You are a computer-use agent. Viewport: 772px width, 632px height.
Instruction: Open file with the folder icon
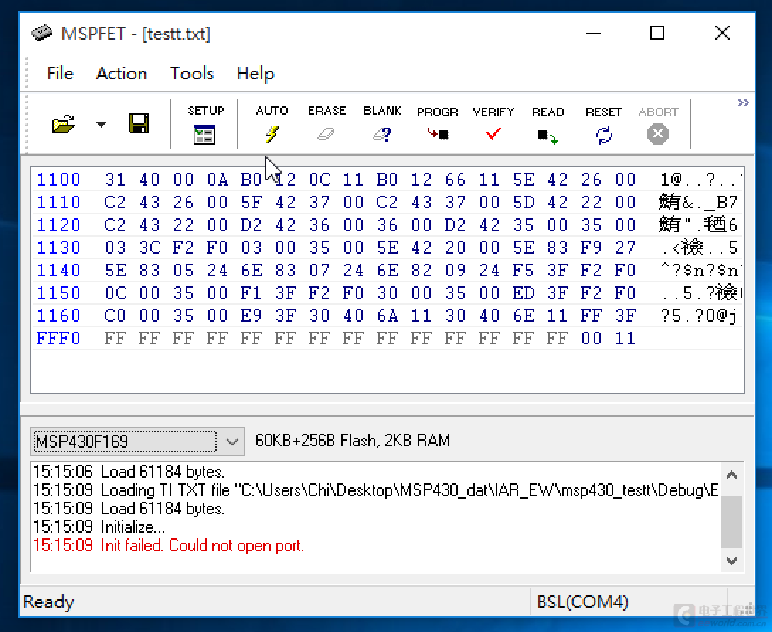(x=64, y=124)
